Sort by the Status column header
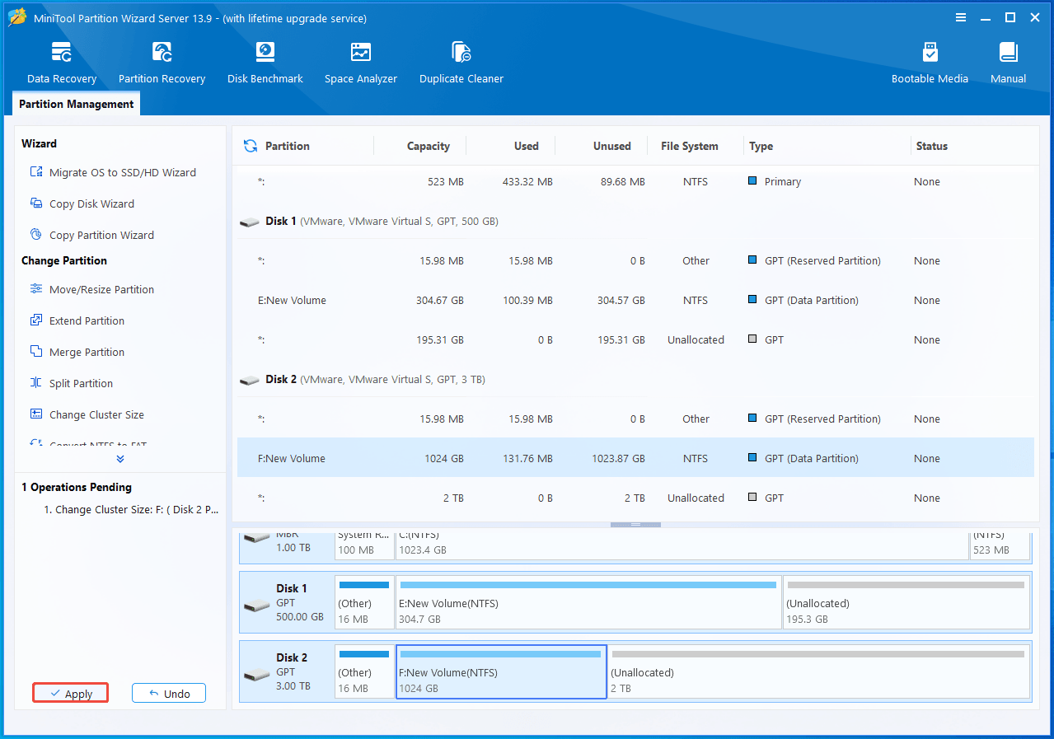 tap(932, 146)
